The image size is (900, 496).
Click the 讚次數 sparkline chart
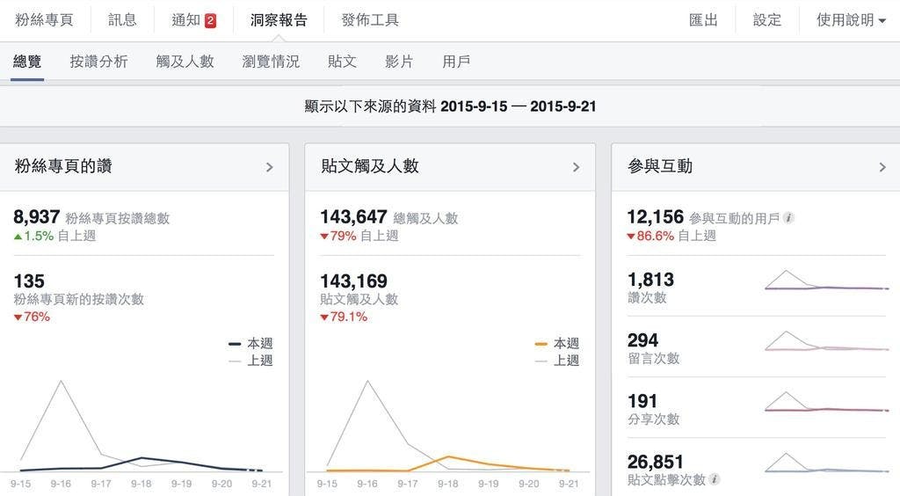point(826,281)
